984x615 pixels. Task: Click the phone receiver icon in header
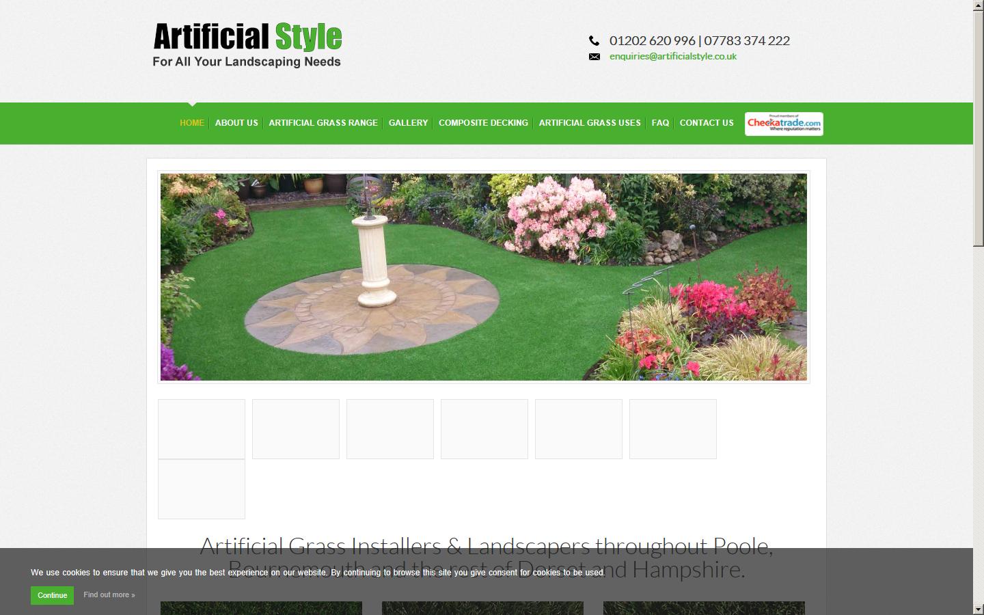(594, 41)
